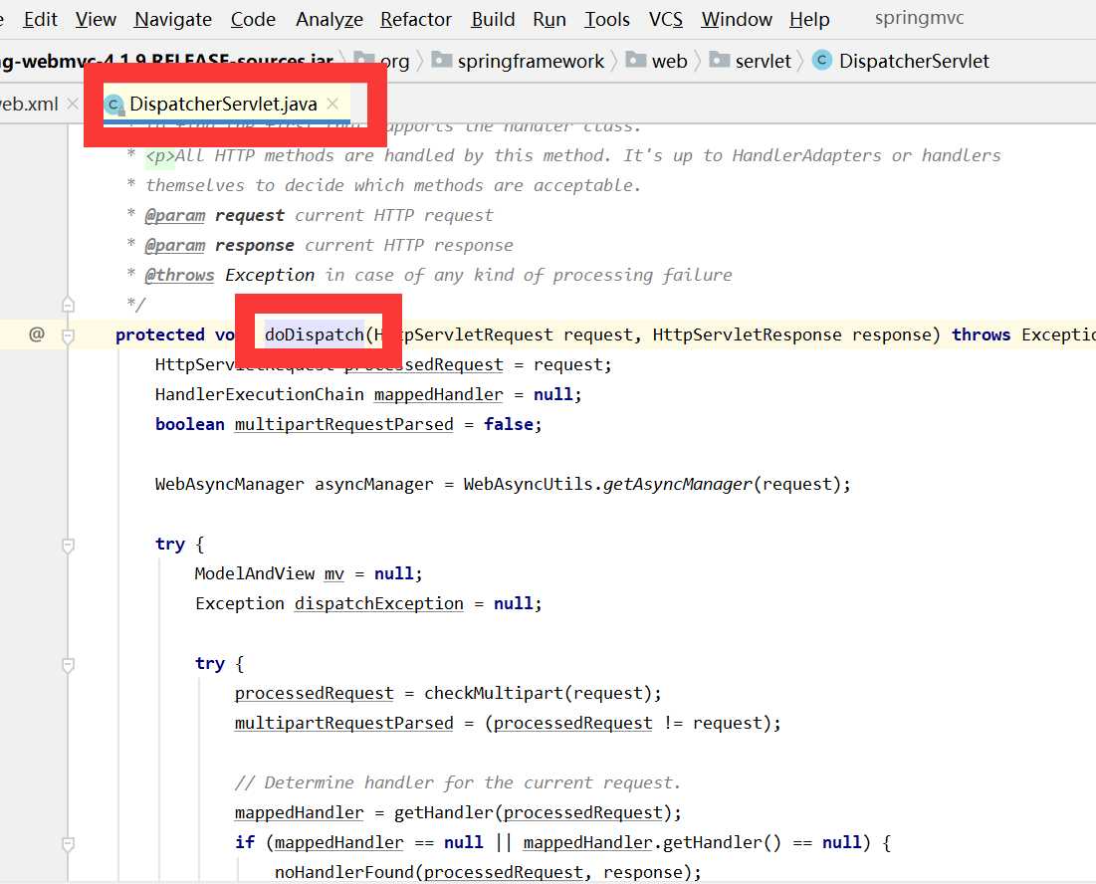The width and height of the screenshot is (1096, 884).
Task: Click the 'Determine handler' comment line
Action: click(x=458, y=782)
